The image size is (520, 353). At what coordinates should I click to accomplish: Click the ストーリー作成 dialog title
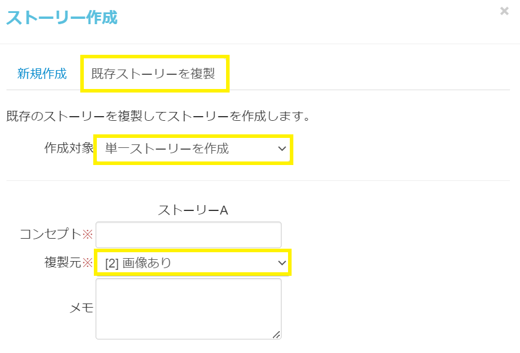[62, 18]
